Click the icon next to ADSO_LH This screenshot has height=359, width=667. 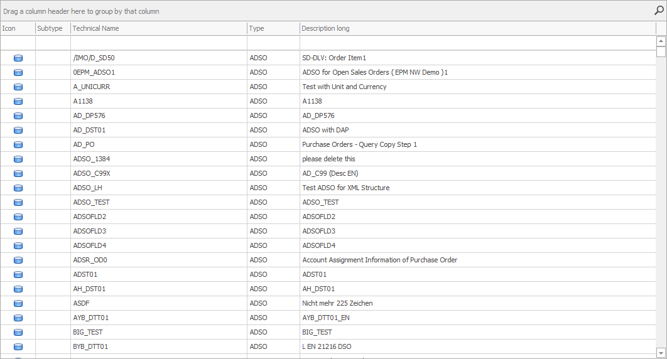18,188
